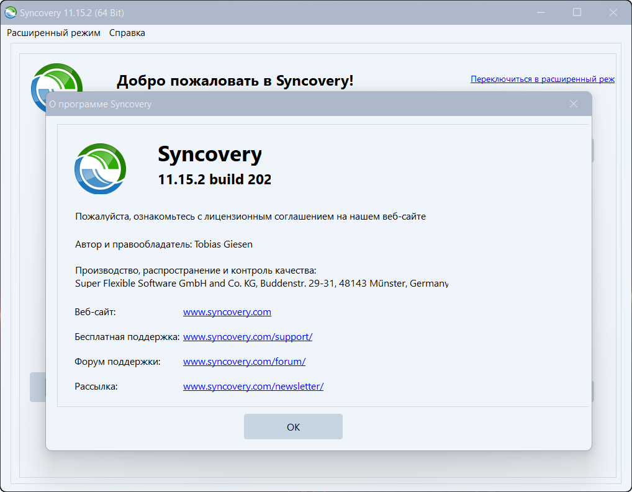The image size is (632, 492).
Task: Open the "Расширенный режим" menu
Action: tap(53, 33)
